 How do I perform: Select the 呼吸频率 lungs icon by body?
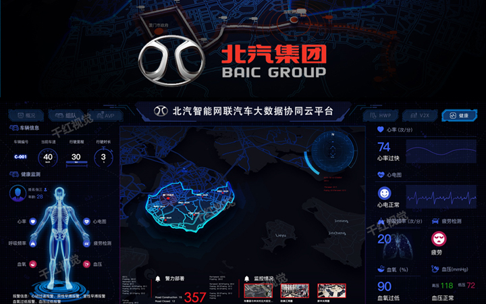pyautogui.click(x=33, y=243)
